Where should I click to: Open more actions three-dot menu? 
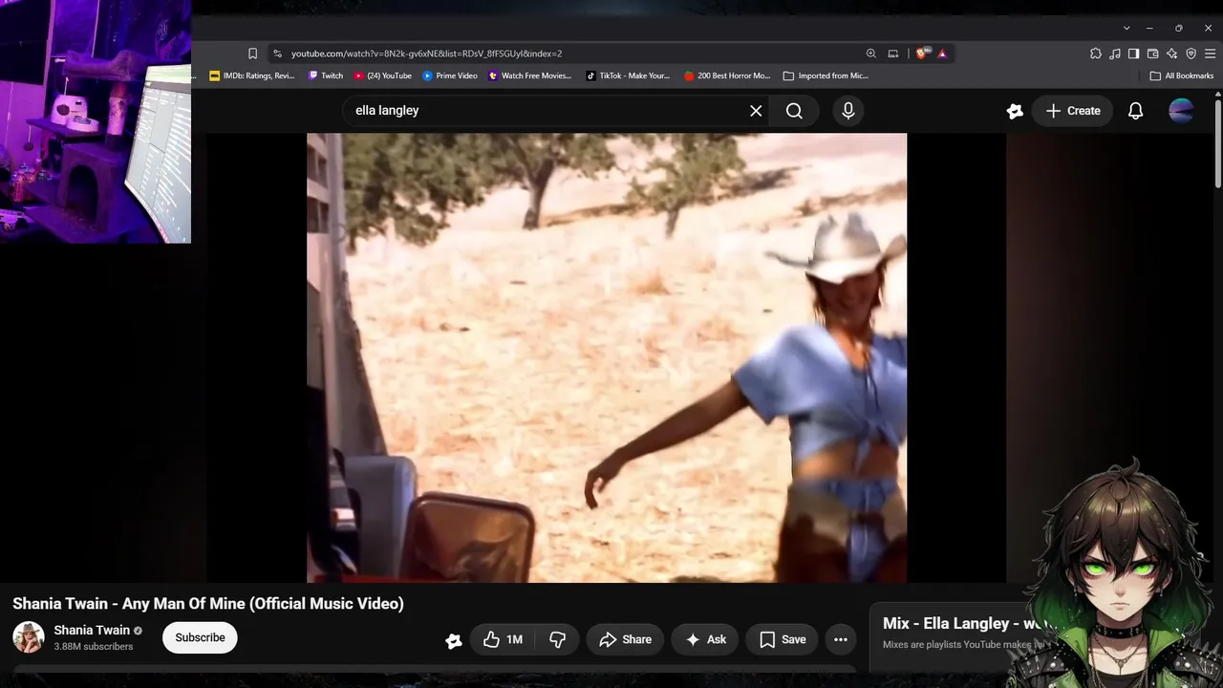[841, 639]
